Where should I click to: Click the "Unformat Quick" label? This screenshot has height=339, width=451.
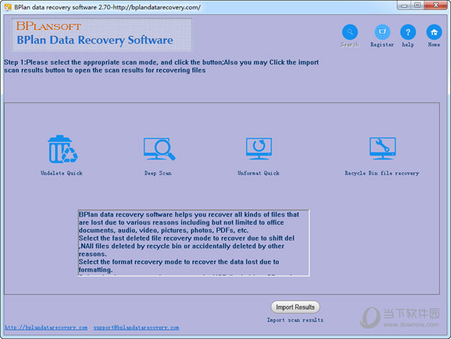pyautogui.click(x=259, y=173)
